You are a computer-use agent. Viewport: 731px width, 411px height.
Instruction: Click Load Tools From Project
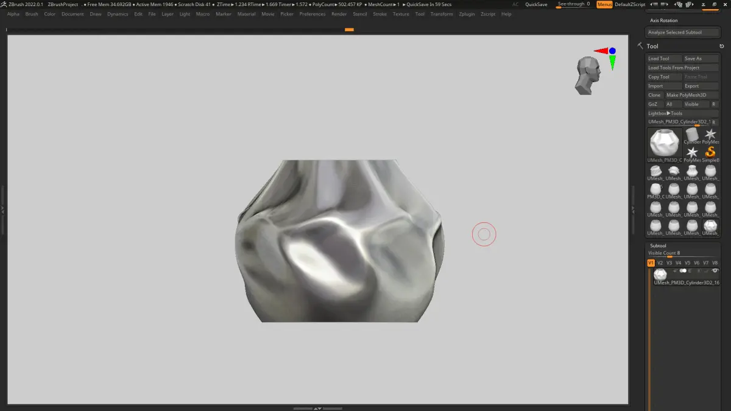[683, 68]
